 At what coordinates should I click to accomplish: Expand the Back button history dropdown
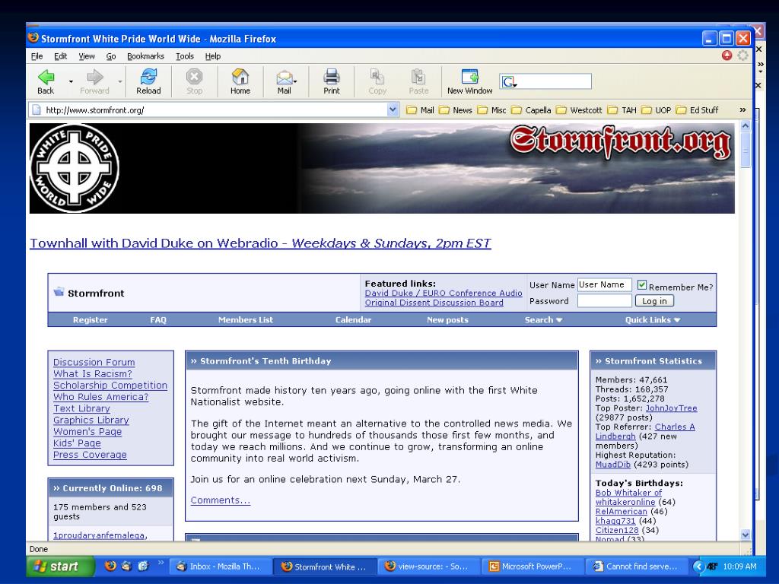click(71, 81)
